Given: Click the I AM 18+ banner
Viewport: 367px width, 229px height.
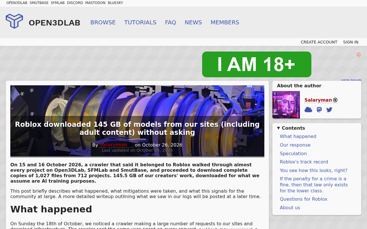Looking at the screenshot, I should 257,64.
